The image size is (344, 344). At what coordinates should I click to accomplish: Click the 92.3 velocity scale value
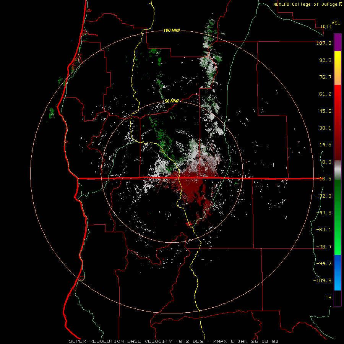click(325, 60)
